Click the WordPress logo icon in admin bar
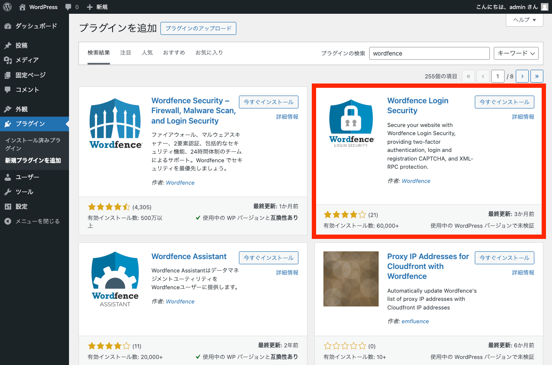This screenshot has width=552, height=365. tap(7, 7)
